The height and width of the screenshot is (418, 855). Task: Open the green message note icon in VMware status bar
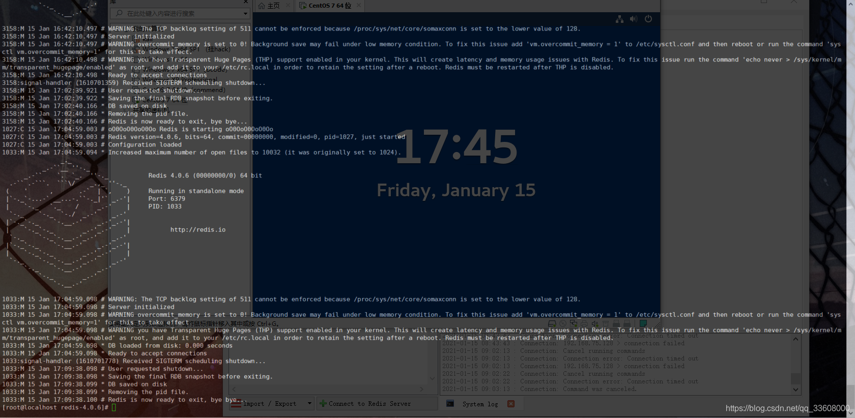(x=643, y=323)
